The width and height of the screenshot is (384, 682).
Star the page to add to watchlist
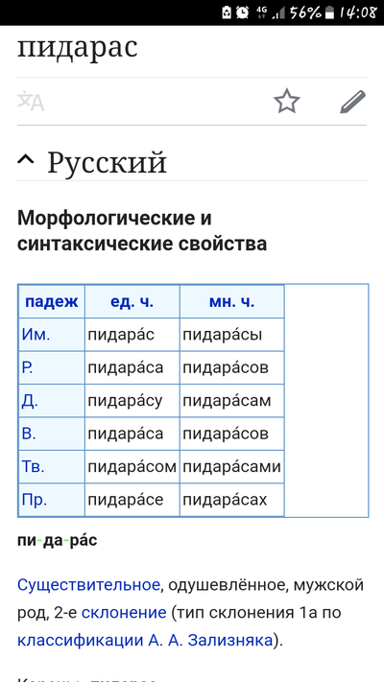pos(287,102)
